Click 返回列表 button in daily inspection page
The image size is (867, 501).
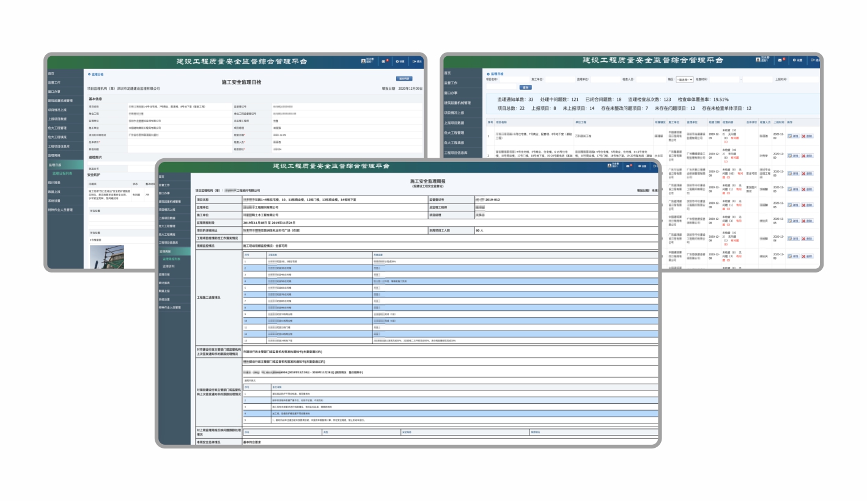pos(404,79)
